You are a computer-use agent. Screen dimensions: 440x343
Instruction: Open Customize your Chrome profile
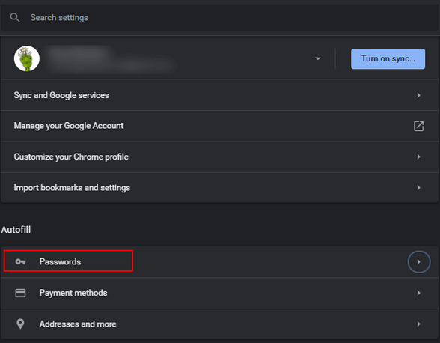tap(219, 157)
